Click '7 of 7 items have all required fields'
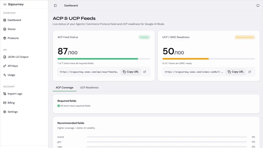This screenshot has height=148, width=263. tap(76, 63)
